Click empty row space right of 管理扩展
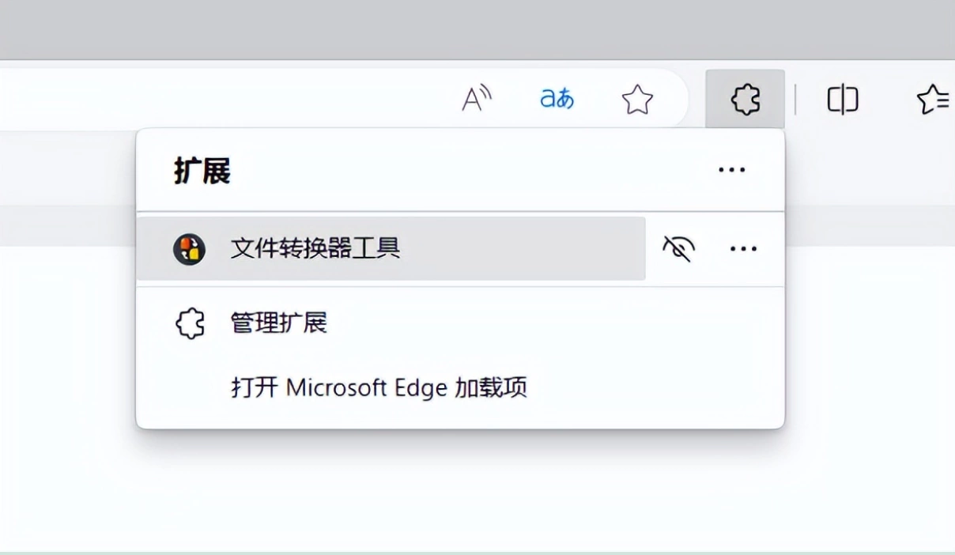Viewport: 955px width, 555px height. (x=553, y=323)
